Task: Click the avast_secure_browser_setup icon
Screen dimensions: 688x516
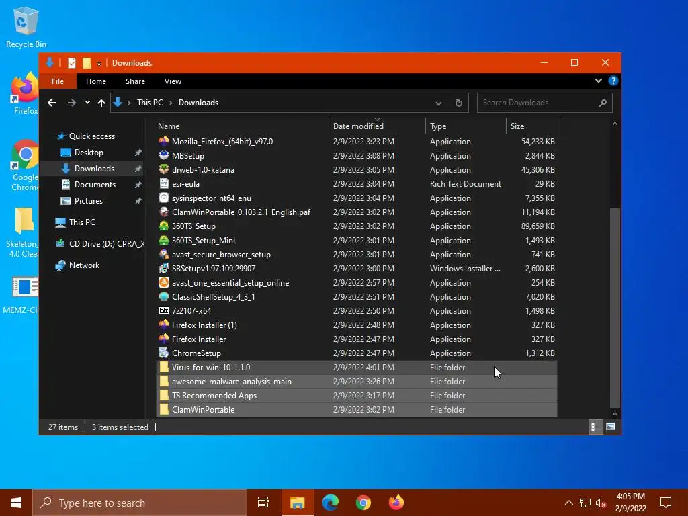Action: point(164,254)
